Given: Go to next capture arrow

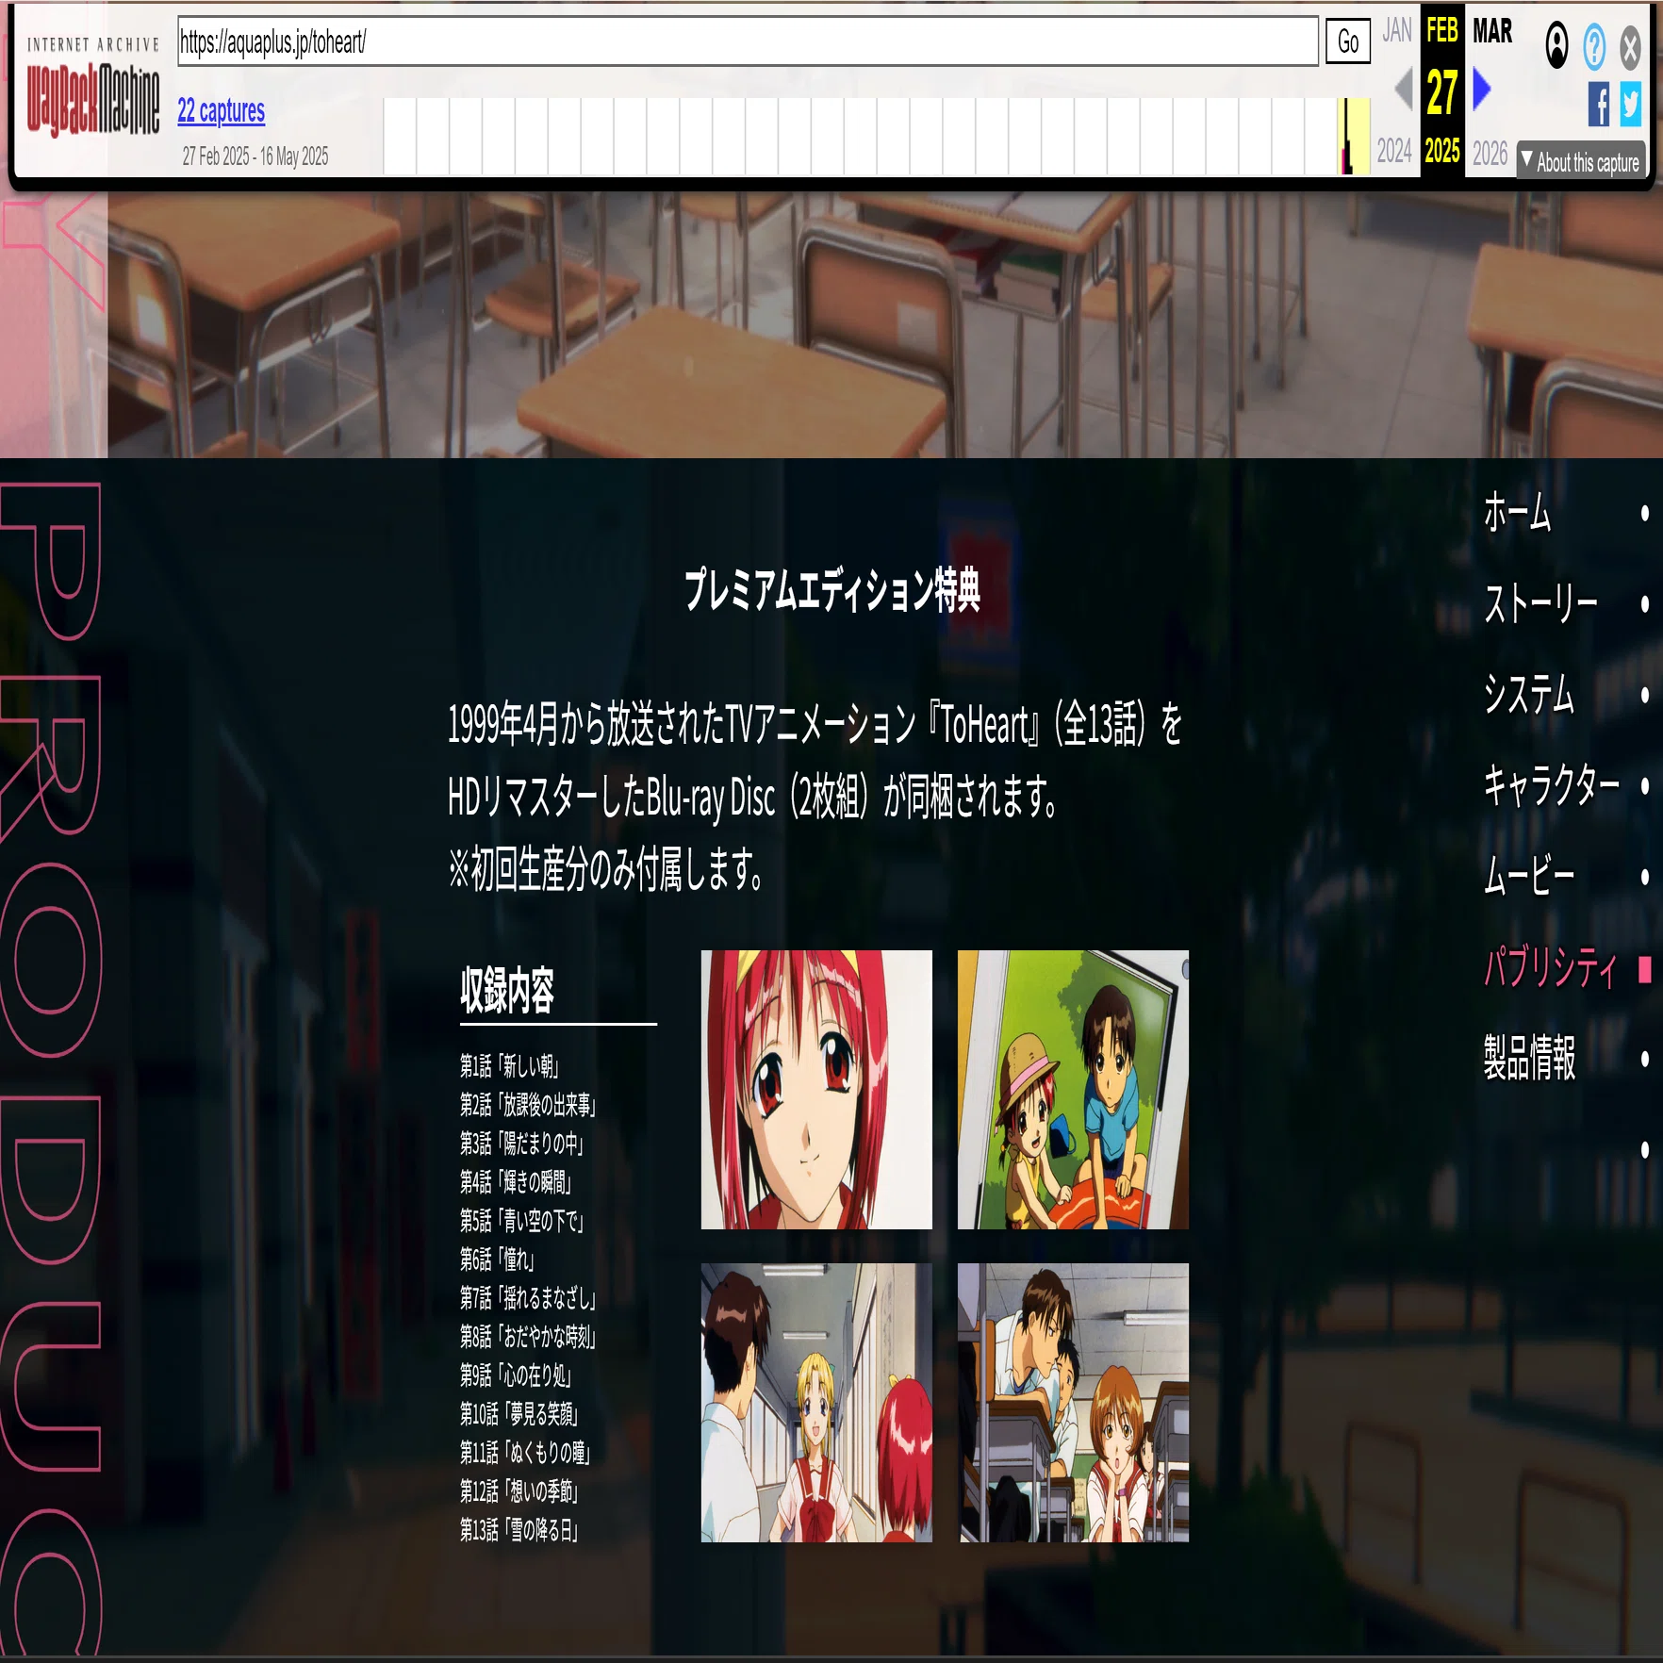Looking at the screenshot, I should point(1481,90).
